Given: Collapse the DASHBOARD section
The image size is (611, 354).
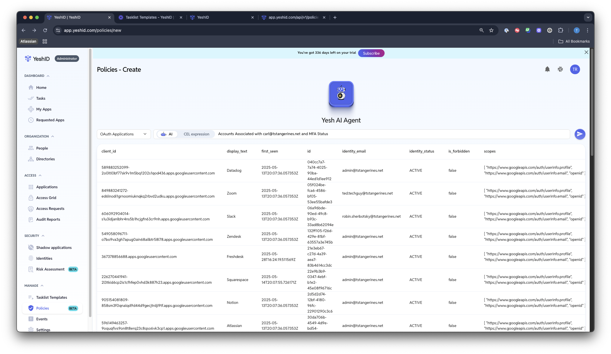Looking at the screenshot, I should 37,76.
